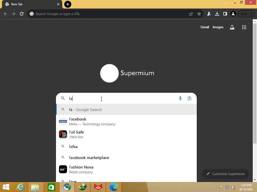Open the Gmail link
257x192 pixels.
[205, 27]
